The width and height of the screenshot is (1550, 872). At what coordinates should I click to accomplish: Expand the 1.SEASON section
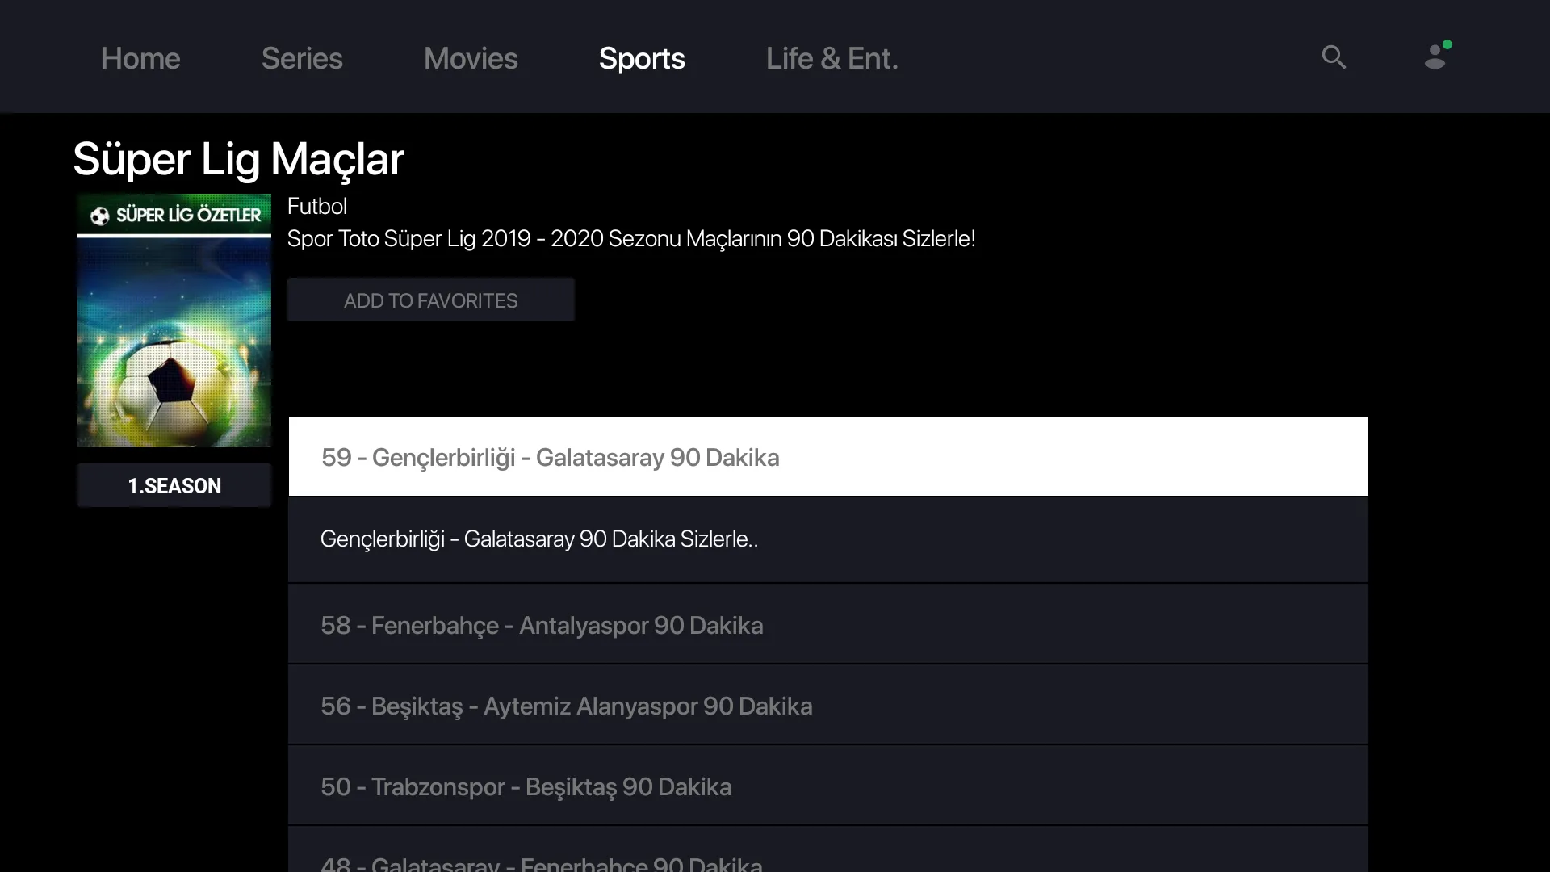click(x=174, y=485)
